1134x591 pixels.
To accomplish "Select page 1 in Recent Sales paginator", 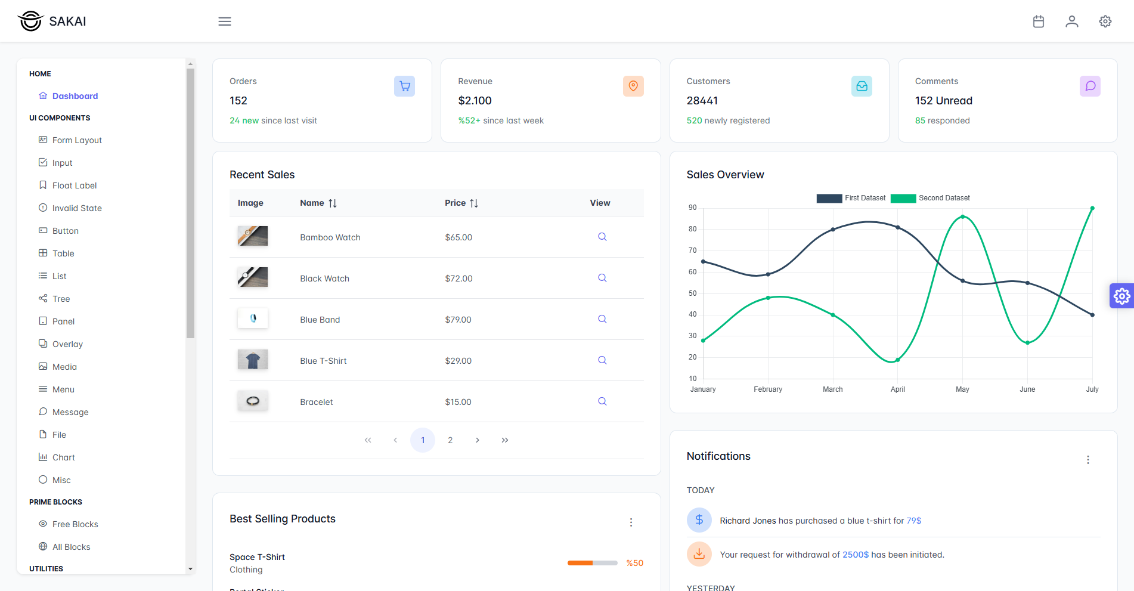I will pyautogui.click(x=423, y=440).
